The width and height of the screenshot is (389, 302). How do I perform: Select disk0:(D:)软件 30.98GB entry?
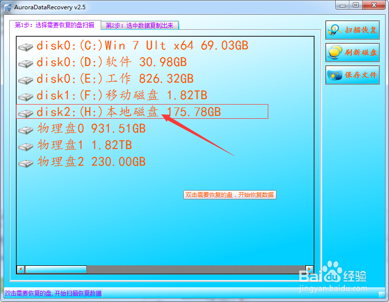click(x=111, y=62)
